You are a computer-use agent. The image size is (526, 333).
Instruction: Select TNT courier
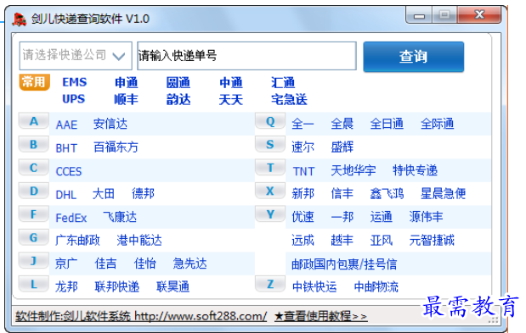point(303,171)
